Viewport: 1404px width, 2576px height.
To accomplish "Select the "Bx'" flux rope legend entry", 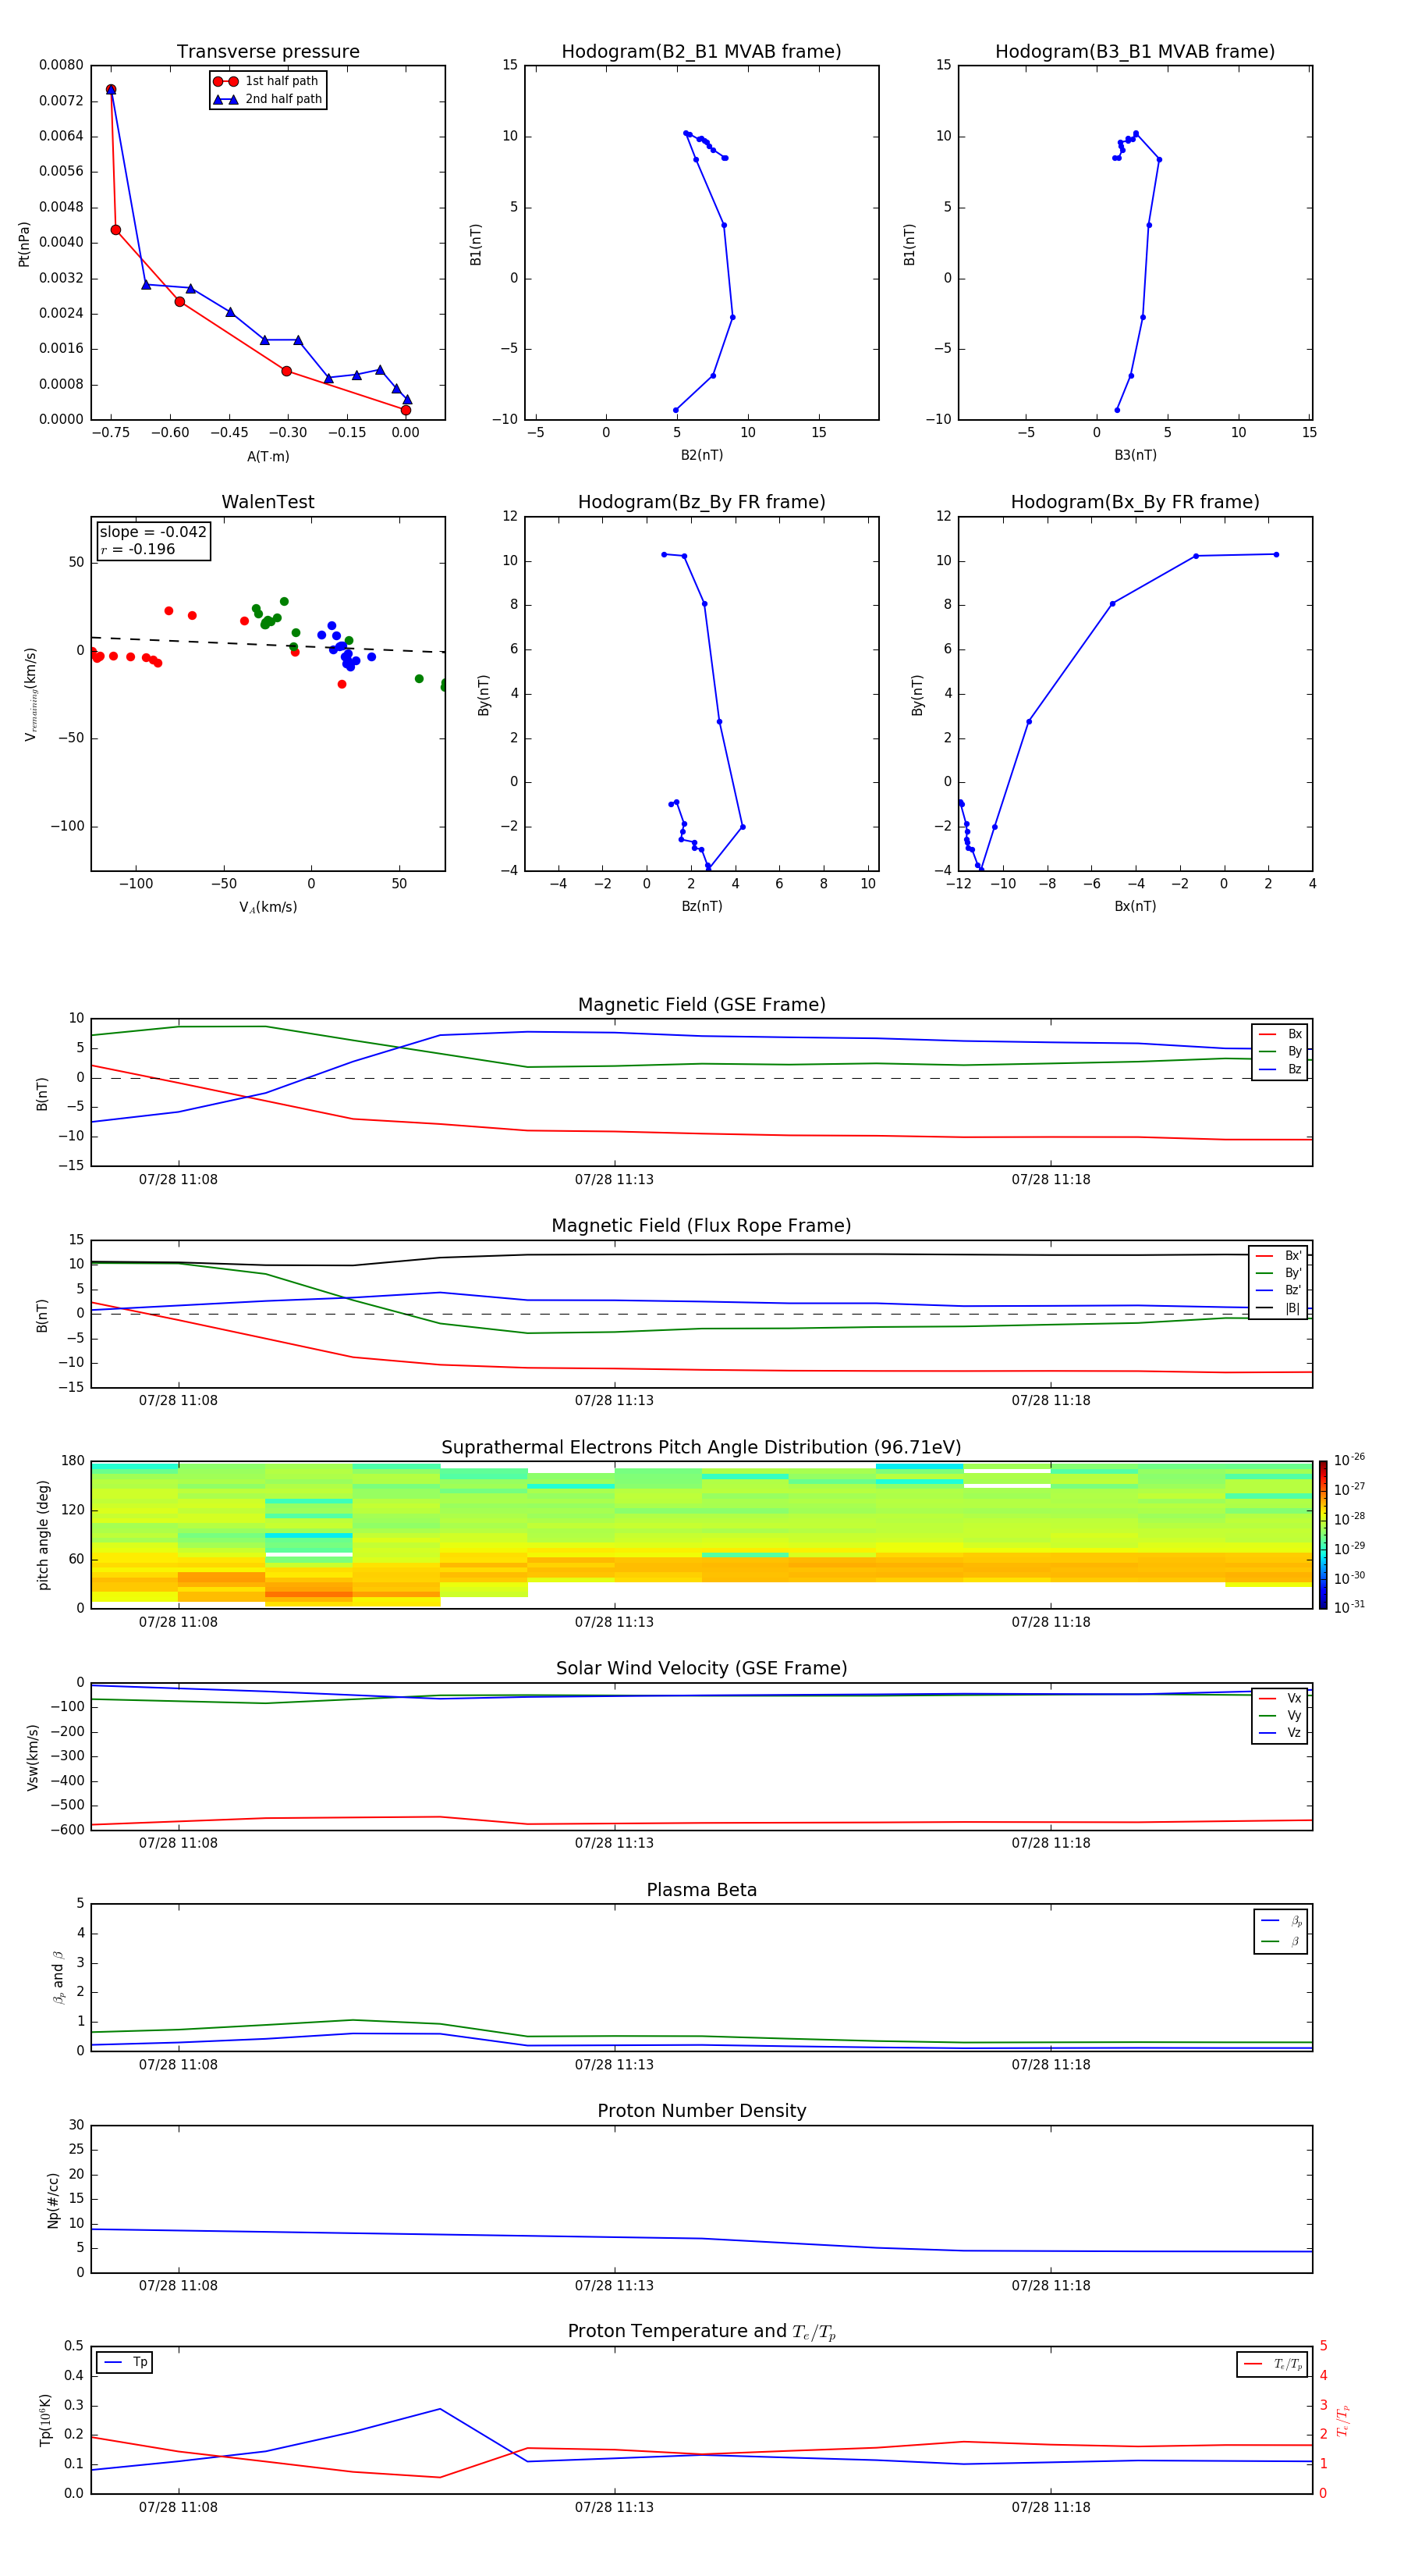I will 1279,1256.
